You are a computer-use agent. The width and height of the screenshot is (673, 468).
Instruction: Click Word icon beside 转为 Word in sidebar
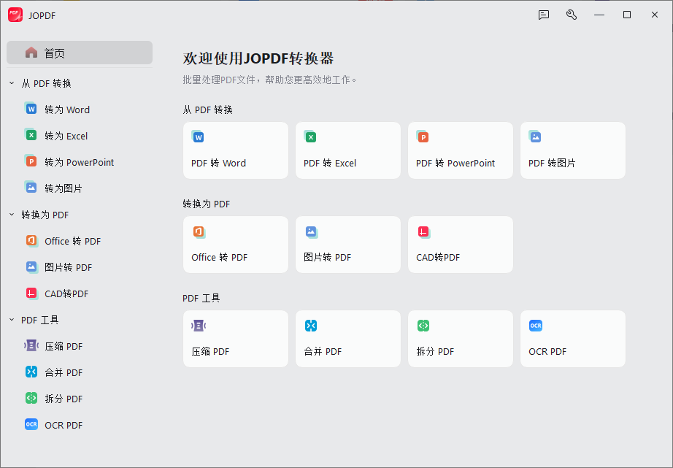coord(31,109)
